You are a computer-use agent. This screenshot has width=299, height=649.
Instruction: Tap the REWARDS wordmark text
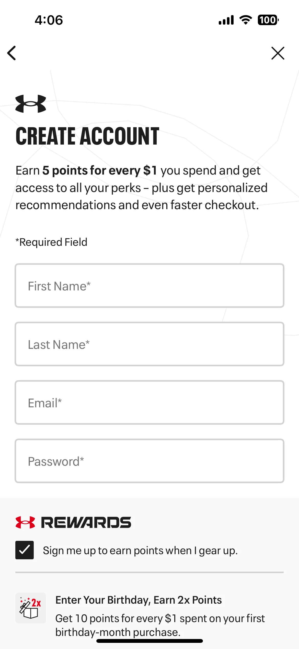click(86, 522)
